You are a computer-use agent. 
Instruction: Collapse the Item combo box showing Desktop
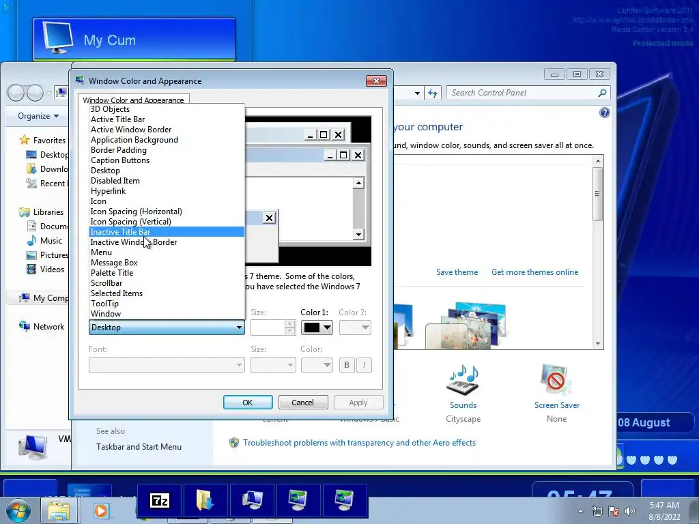[167, 327]
